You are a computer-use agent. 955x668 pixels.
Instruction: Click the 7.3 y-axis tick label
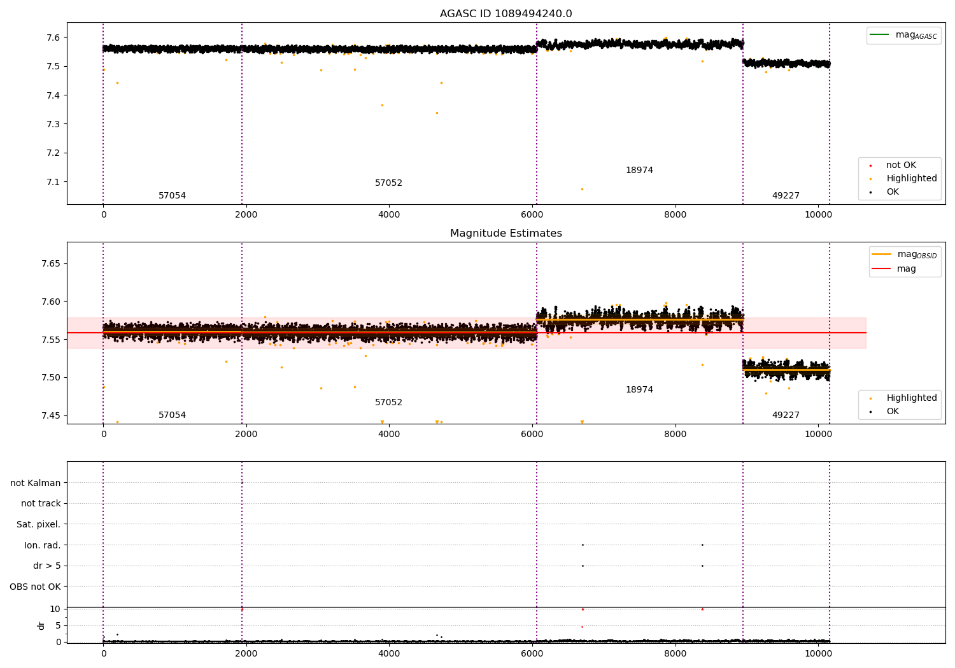point(53,125)
